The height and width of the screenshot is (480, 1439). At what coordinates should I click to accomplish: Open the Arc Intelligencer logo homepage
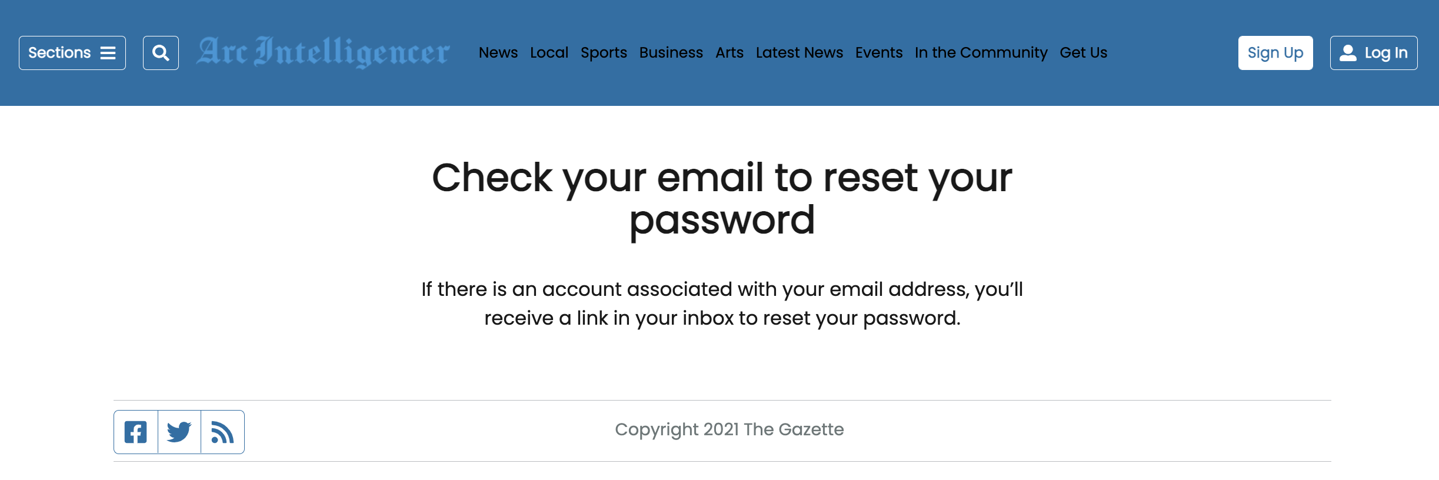tap(323, 52)
